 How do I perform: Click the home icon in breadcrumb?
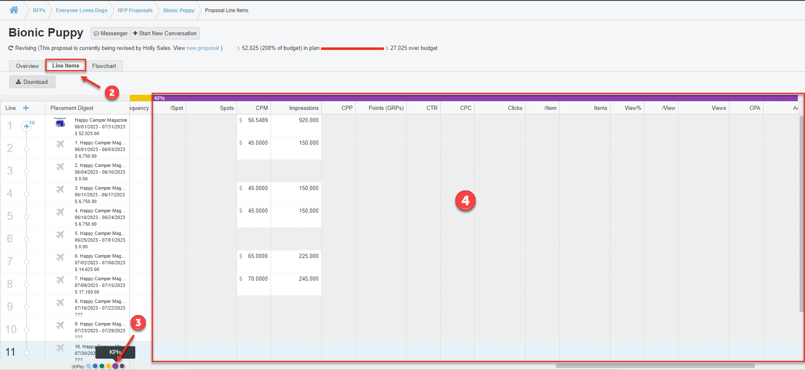14,10
